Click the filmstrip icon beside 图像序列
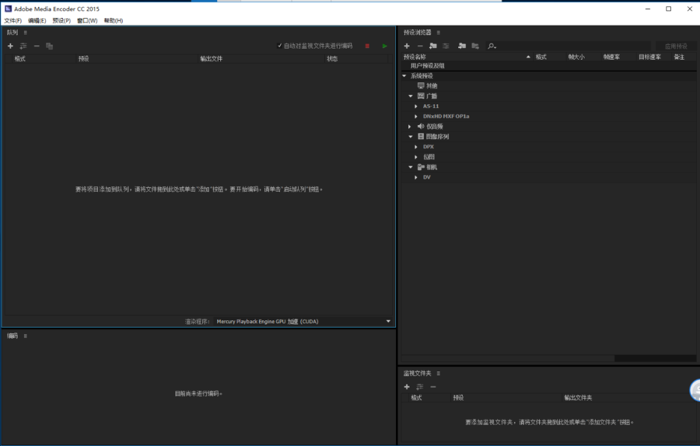The height and width of the screenshot is (446, 700). (x=421, y=137)
